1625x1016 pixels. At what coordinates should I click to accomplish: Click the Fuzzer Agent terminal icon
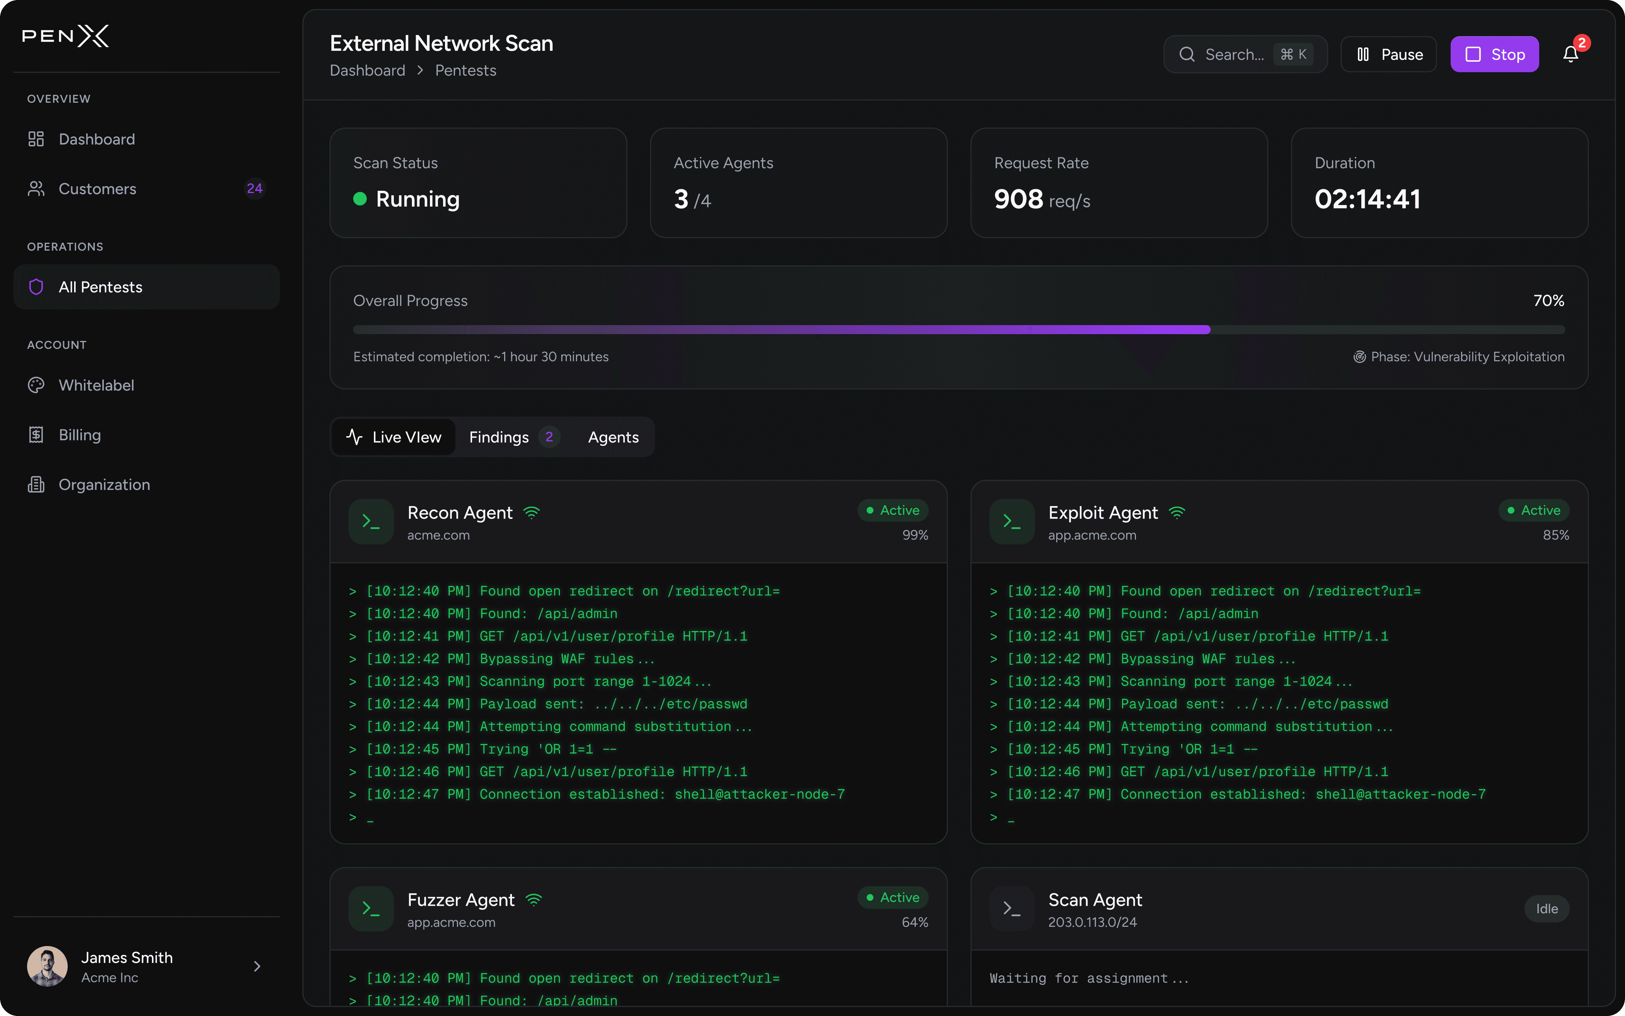371,908
